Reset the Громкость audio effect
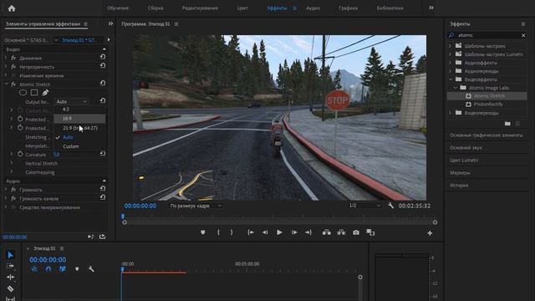 [x=102, y=188]
